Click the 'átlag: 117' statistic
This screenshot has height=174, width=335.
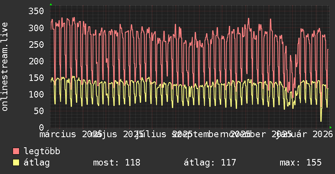point(210,163)
